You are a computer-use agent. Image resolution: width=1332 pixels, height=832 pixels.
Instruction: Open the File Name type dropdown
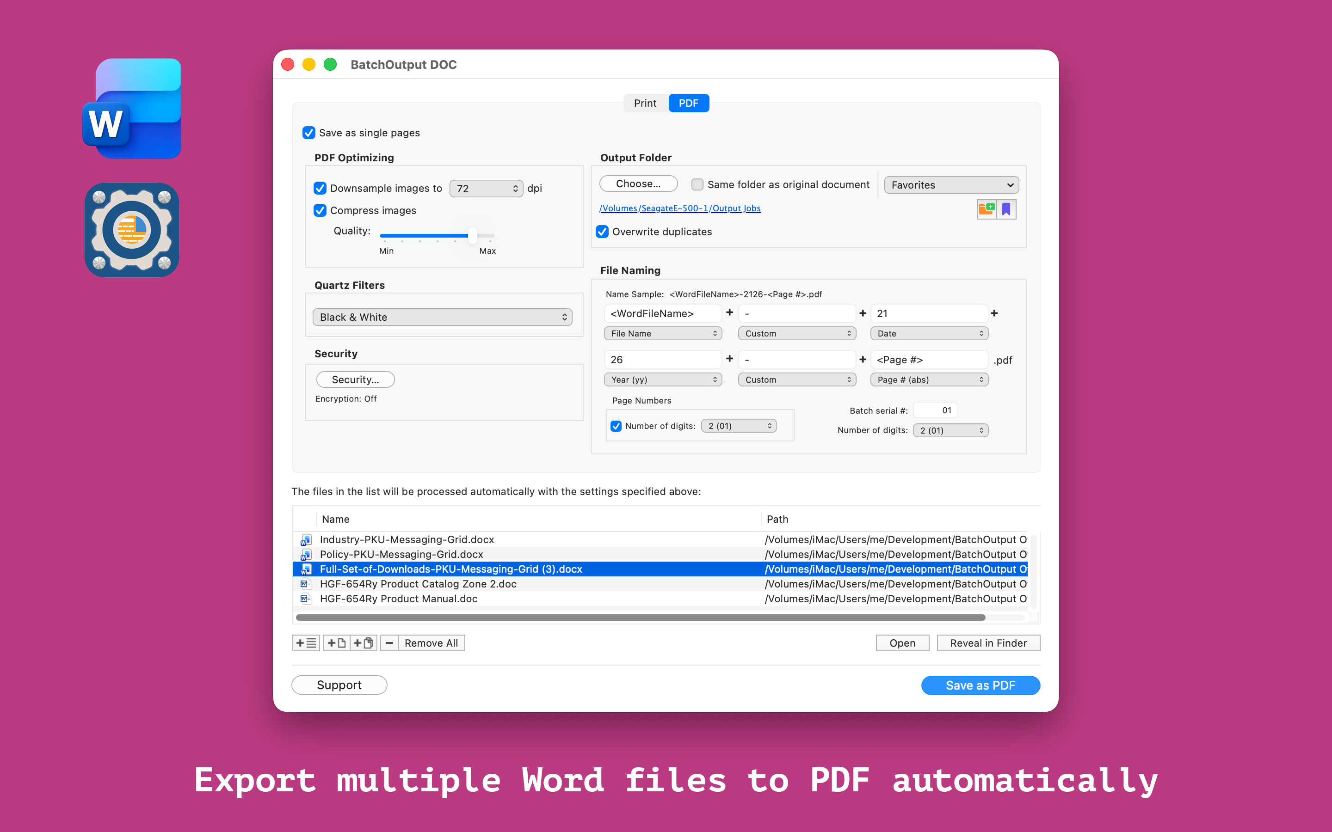(x=663, y=333)
